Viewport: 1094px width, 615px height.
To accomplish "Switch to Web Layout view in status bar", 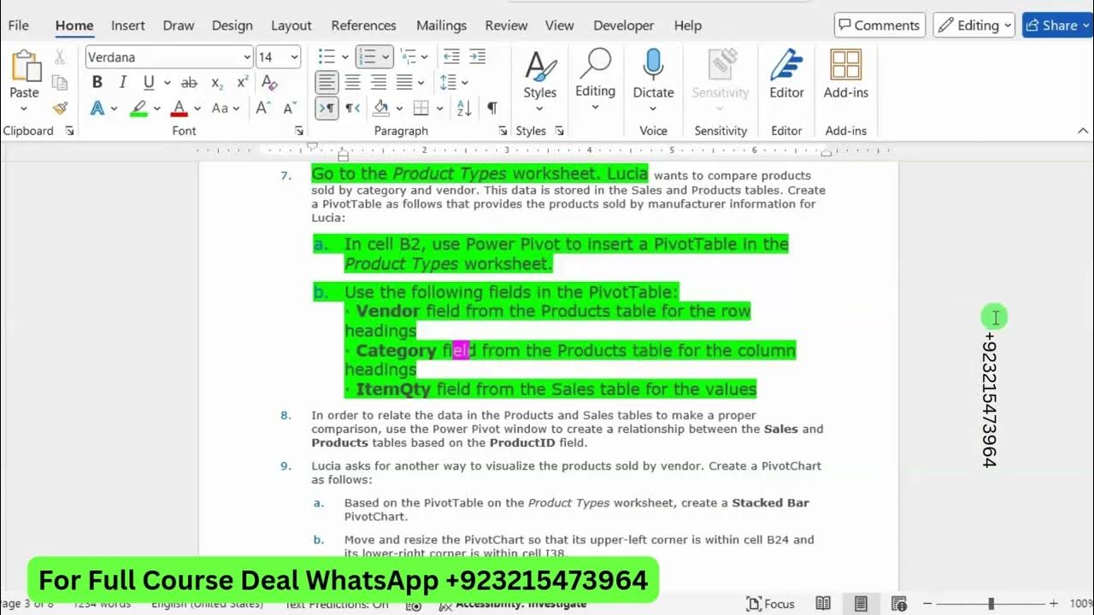I will pyautogui.click(x=898, y=603).
